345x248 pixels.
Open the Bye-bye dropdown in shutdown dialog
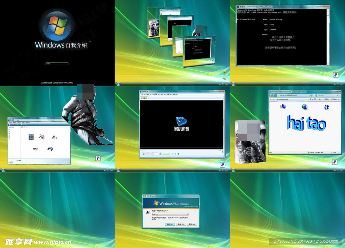(170, 214)
